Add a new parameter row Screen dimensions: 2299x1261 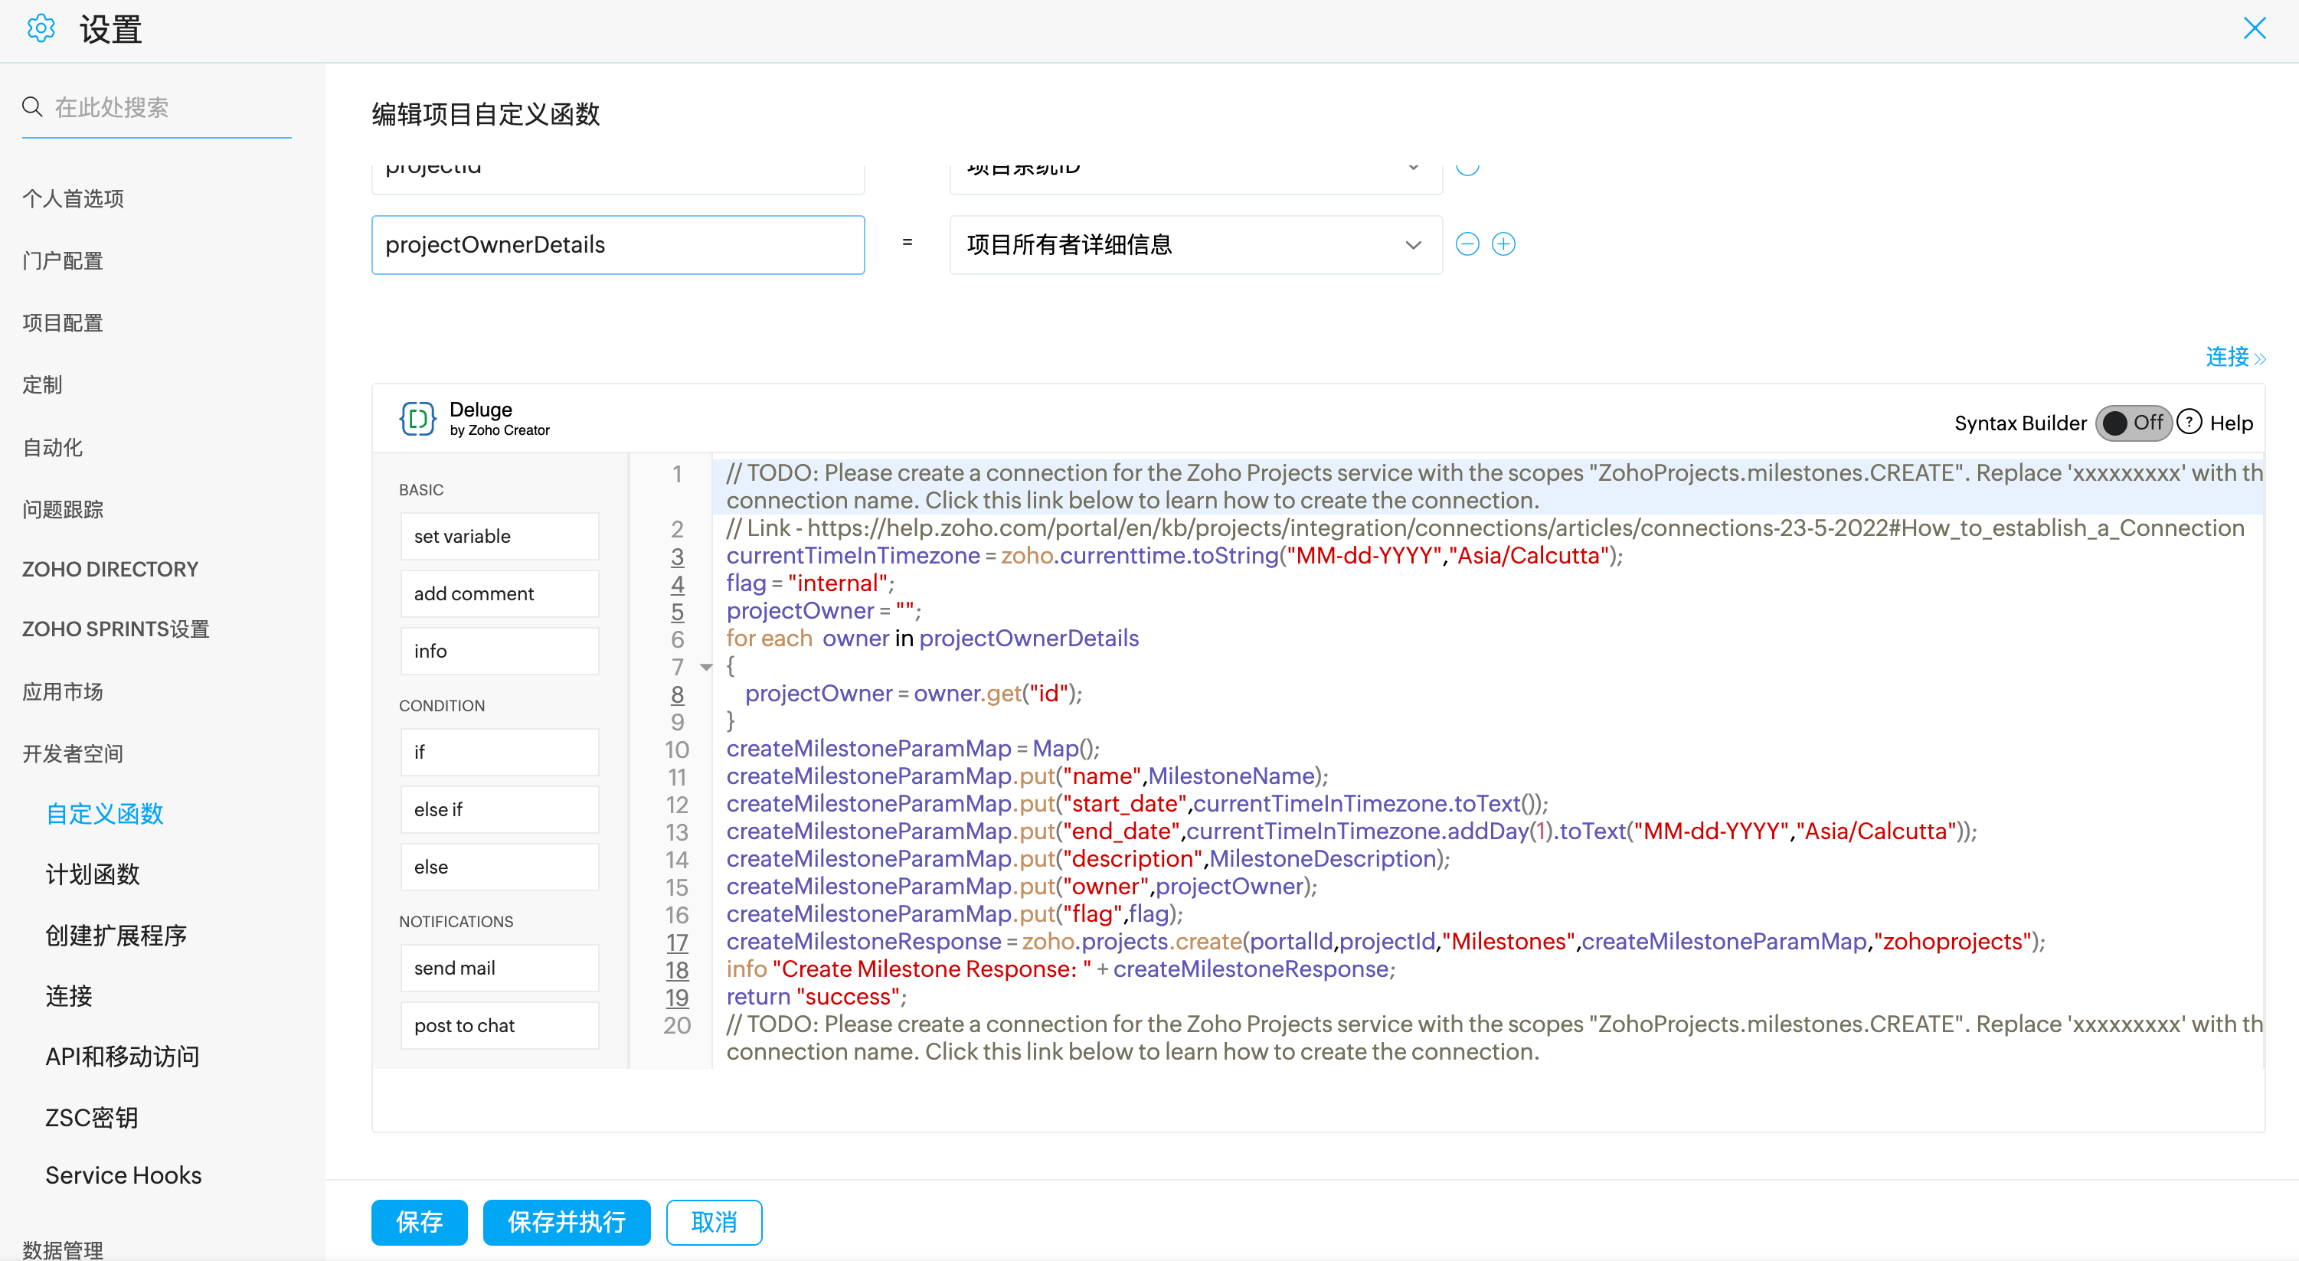tap(1504, 243)
